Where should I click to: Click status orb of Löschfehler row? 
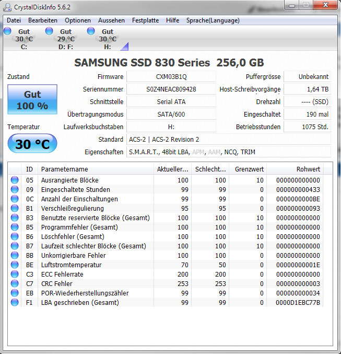tap(15, 236)
